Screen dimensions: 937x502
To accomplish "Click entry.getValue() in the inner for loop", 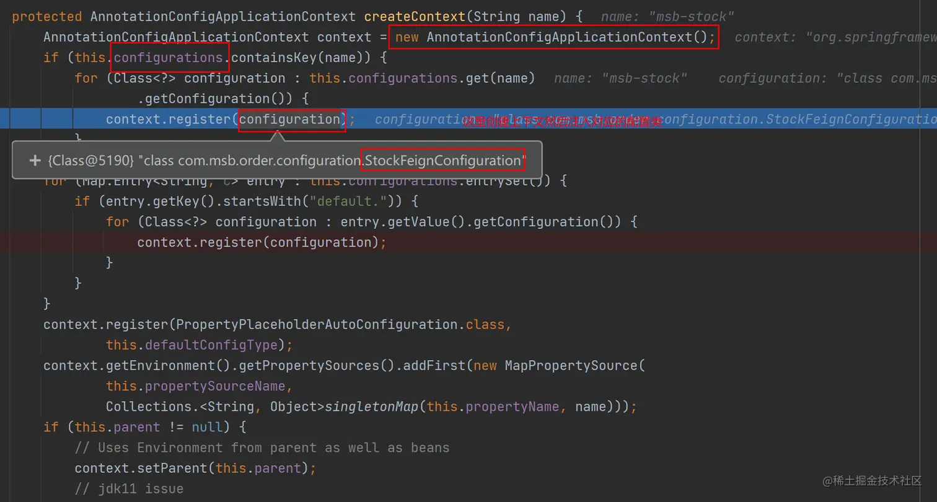I will [x=403, y=222].
